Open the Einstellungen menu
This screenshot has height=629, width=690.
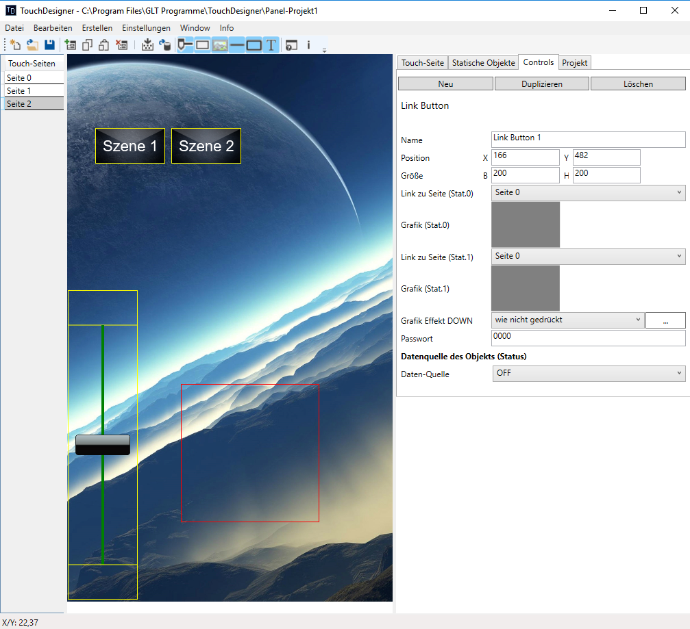(x=146, y=28)
